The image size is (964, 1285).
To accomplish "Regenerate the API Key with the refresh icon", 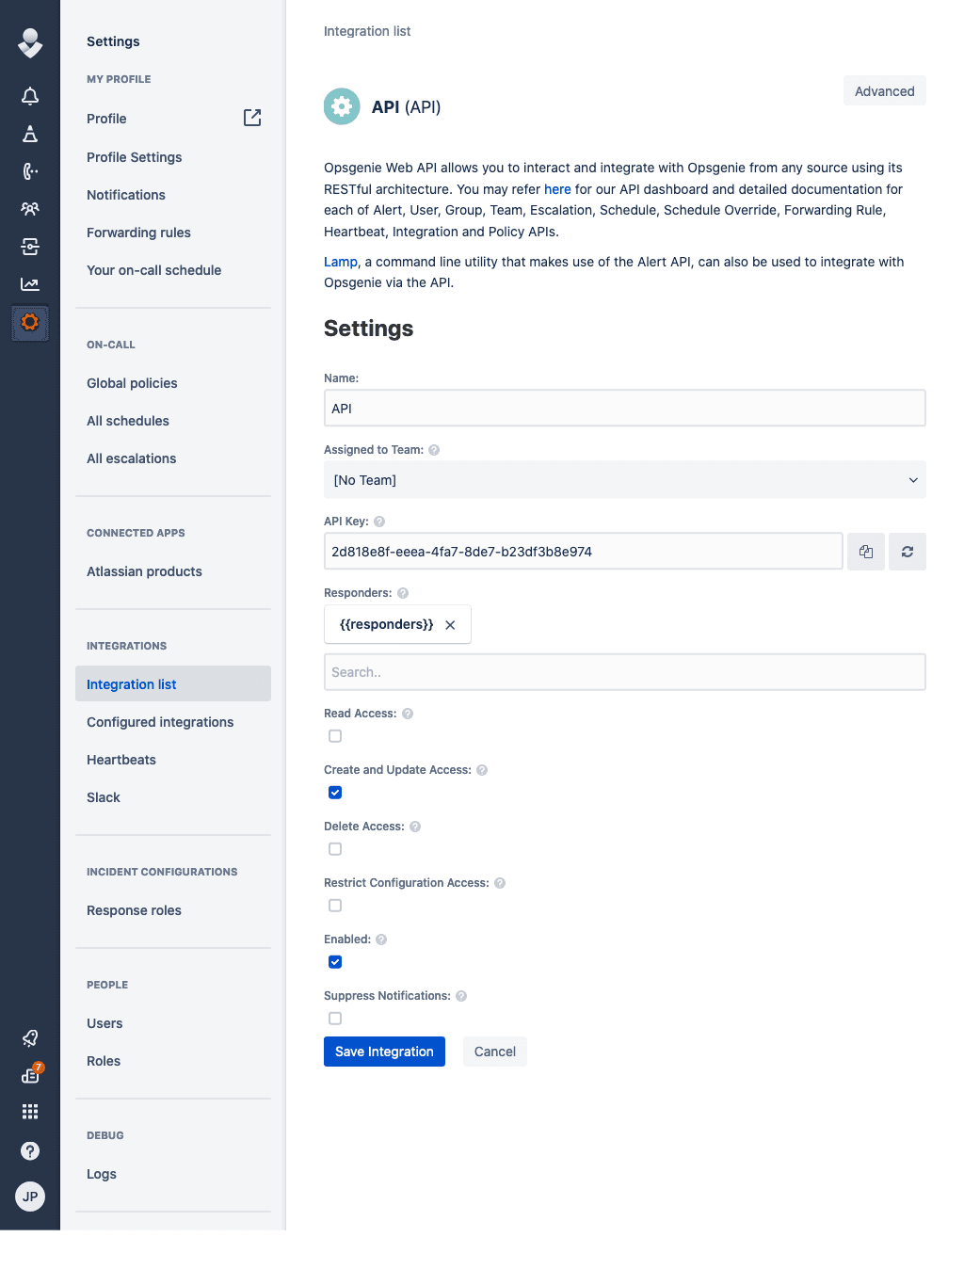I will pyautogui.click(x=907, y=552).
